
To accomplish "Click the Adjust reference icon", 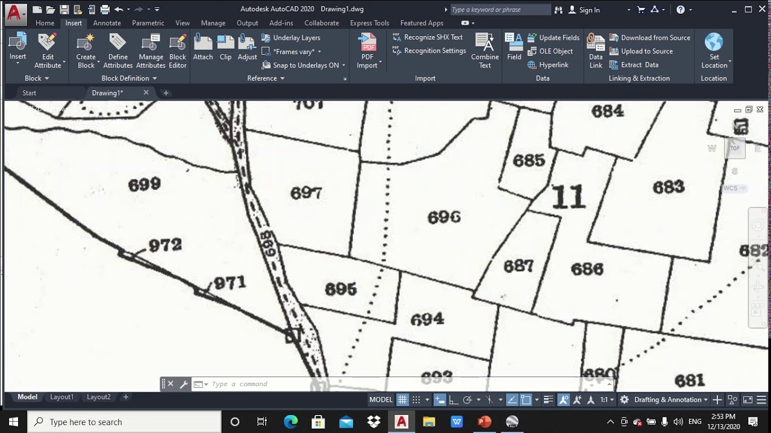I will tap(247, 48).
